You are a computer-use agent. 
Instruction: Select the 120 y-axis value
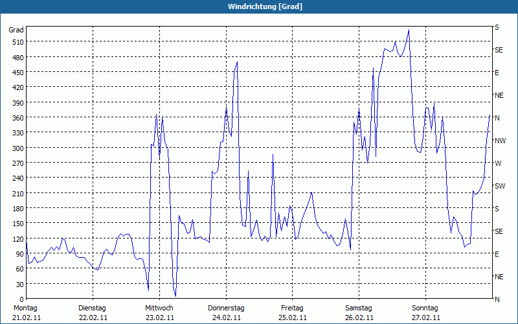[18, 239]
